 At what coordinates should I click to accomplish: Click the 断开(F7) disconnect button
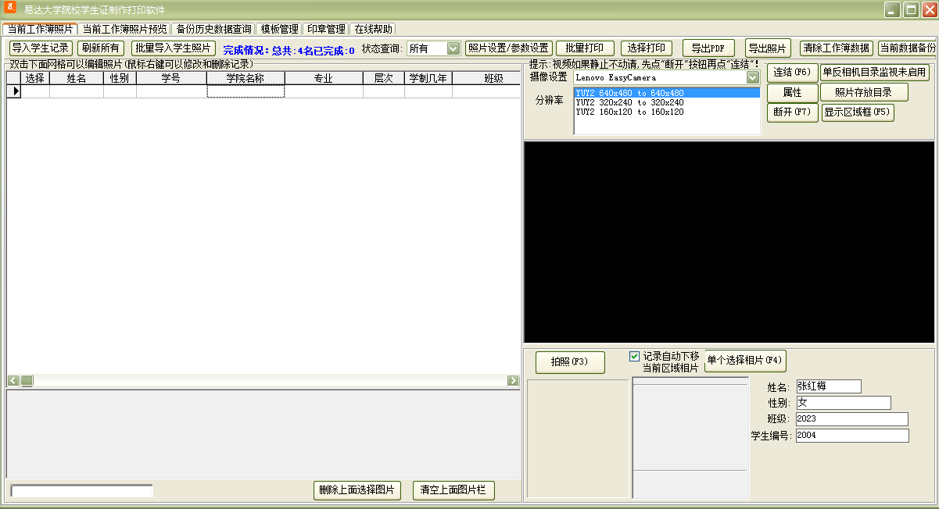[x=792, y=112]
